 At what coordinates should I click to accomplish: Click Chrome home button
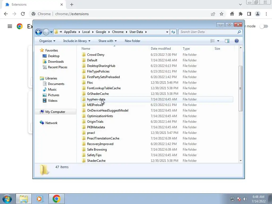point(232,14)
